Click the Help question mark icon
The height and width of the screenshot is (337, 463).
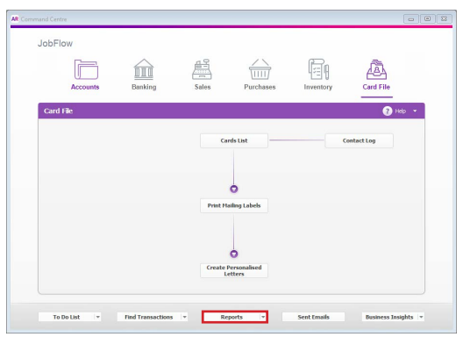pos(387,111)
